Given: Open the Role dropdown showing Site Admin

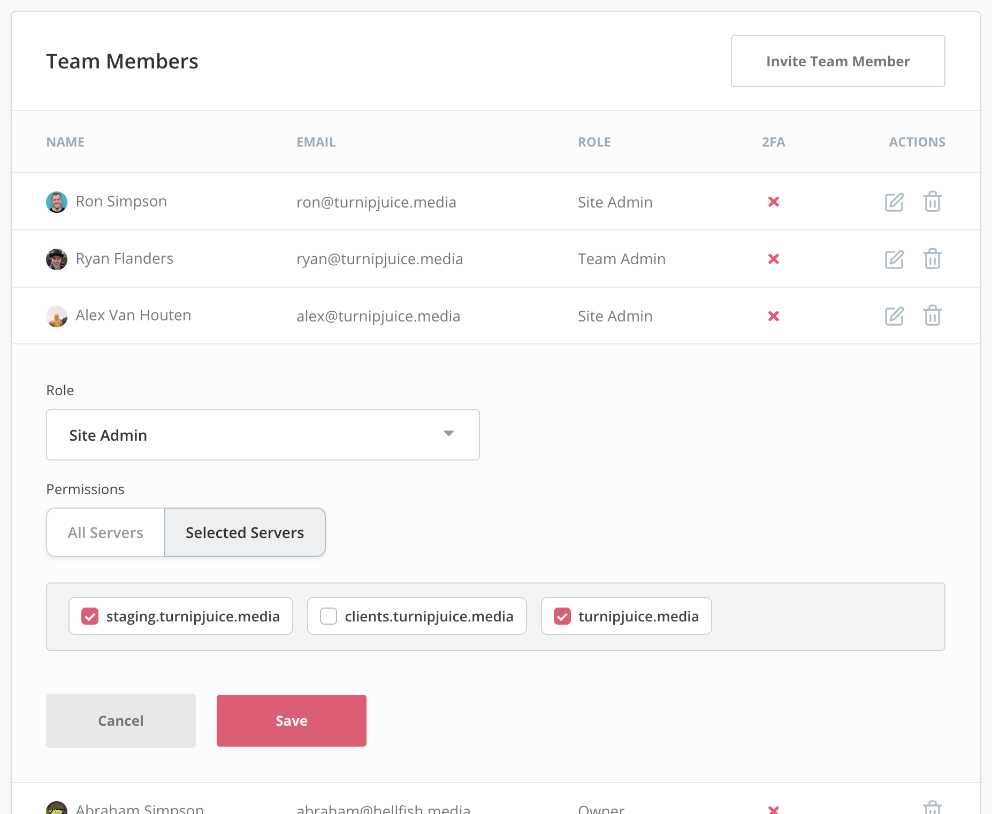Looking at the screenshot, I should point(262,434).
